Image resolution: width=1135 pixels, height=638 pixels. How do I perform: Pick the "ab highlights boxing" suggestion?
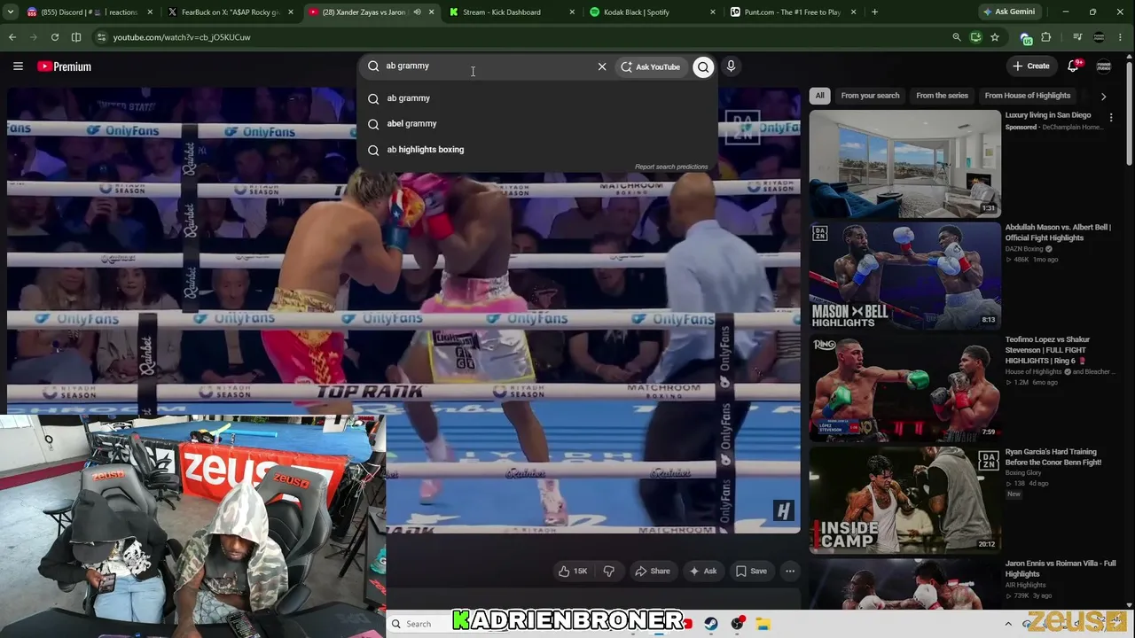coord(536,150)
